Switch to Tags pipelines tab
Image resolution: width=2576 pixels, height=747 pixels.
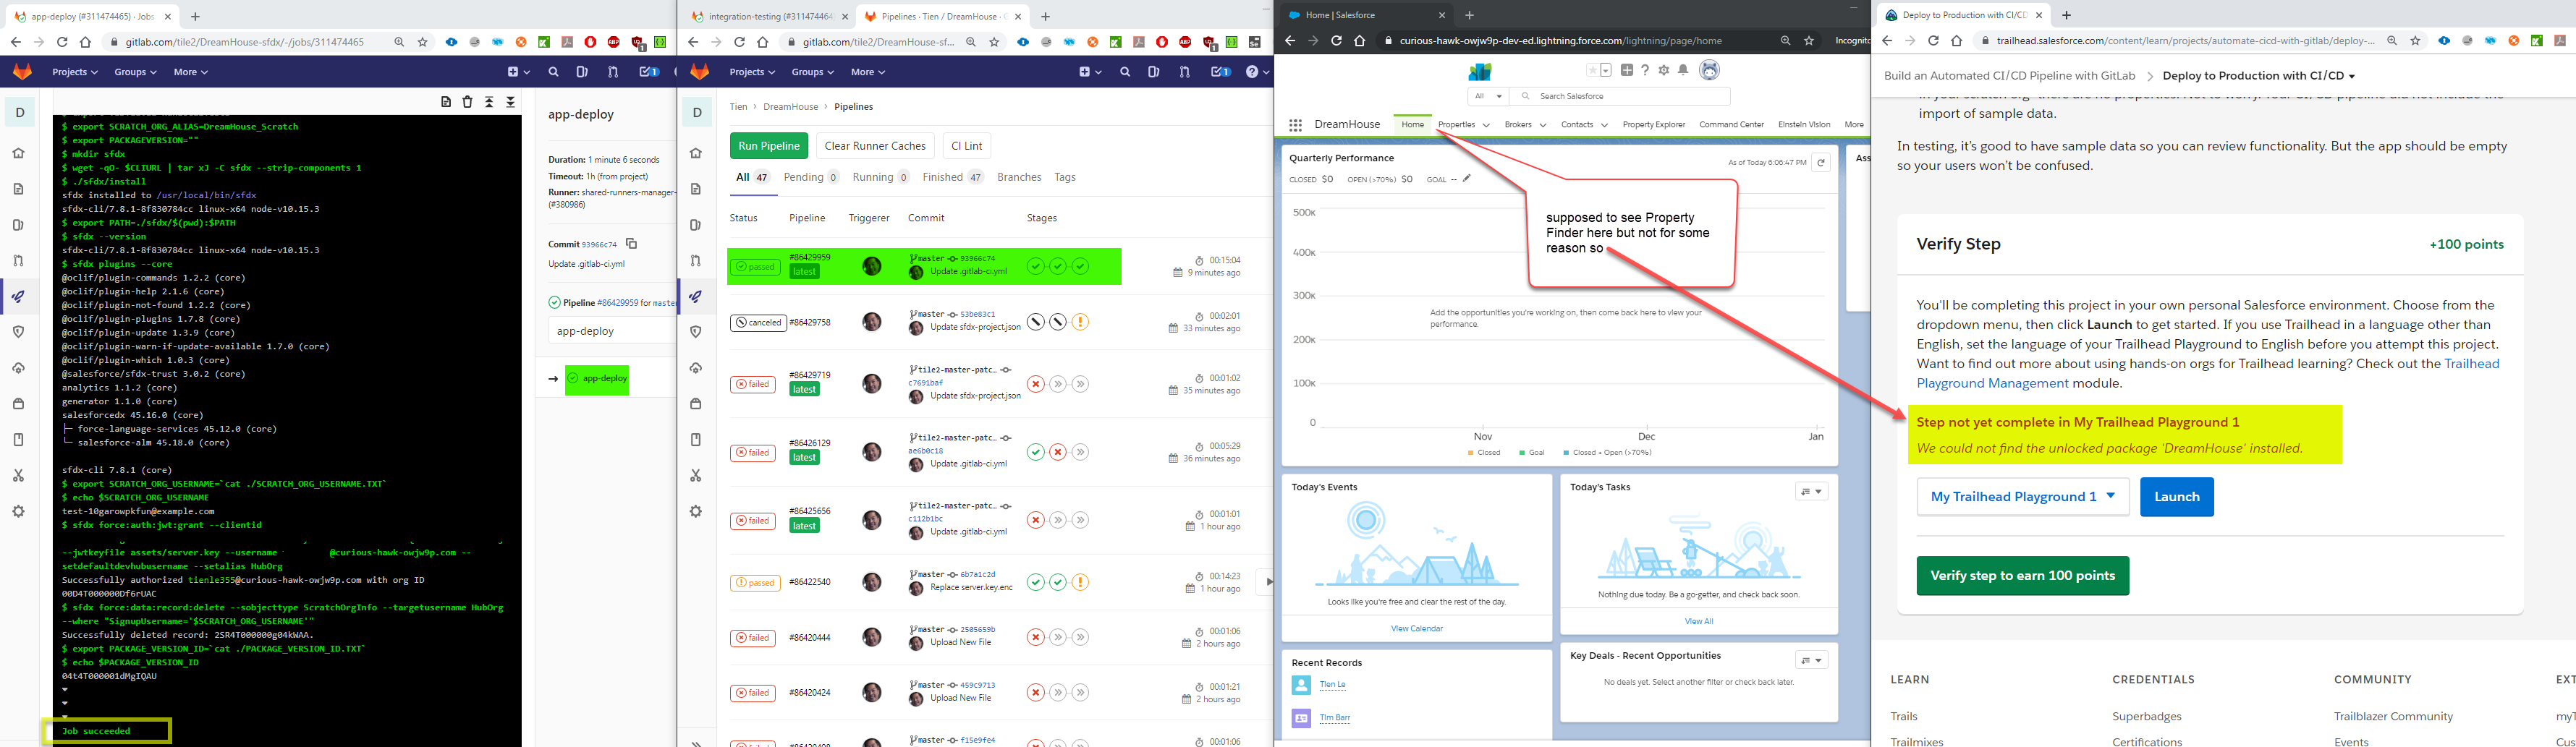(1065, 177)
